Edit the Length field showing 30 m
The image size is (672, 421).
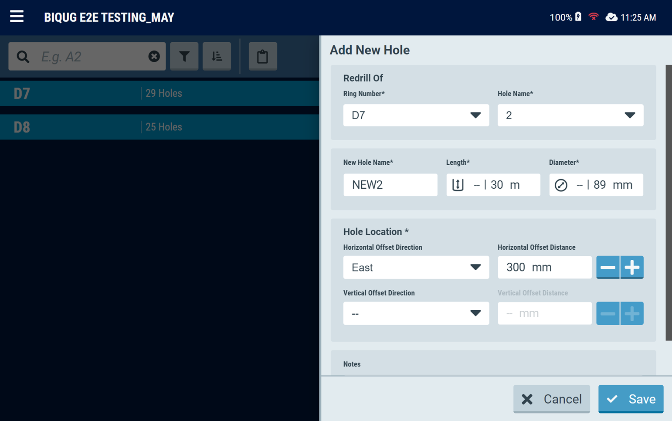[493, 185]
